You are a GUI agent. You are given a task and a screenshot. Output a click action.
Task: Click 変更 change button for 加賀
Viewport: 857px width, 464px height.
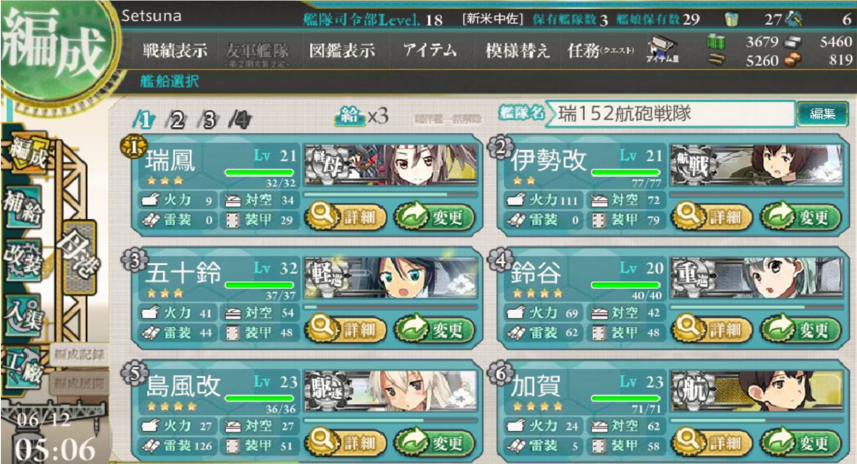pyautogui.click(x=801, y=443)
